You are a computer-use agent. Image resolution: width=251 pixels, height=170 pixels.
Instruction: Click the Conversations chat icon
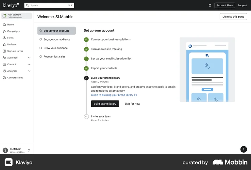(4, 78)
